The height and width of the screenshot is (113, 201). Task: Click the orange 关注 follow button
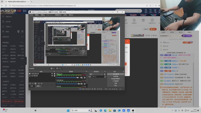click(x=153, y=29)
